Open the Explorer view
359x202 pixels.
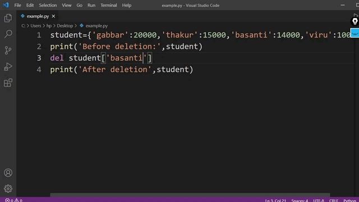coord(8,18)
